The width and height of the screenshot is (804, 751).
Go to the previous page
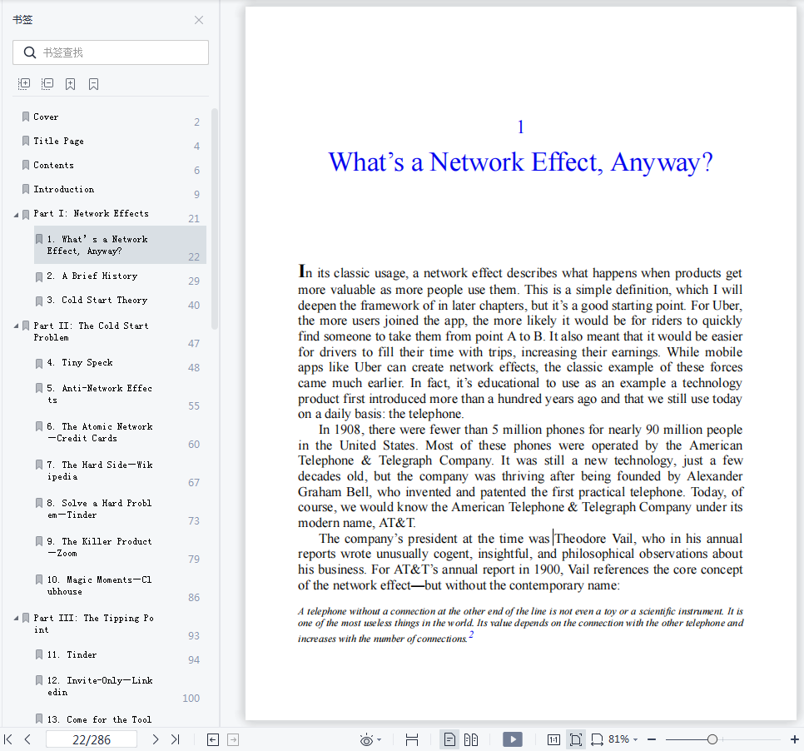27,739
